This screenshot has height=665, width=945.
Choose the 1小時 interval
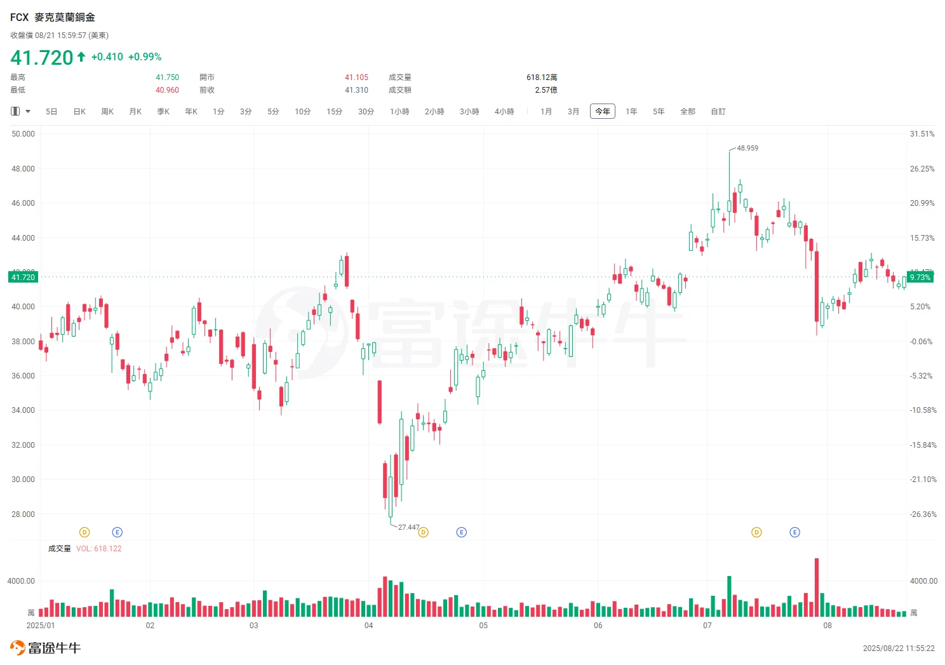click(399, 111)
